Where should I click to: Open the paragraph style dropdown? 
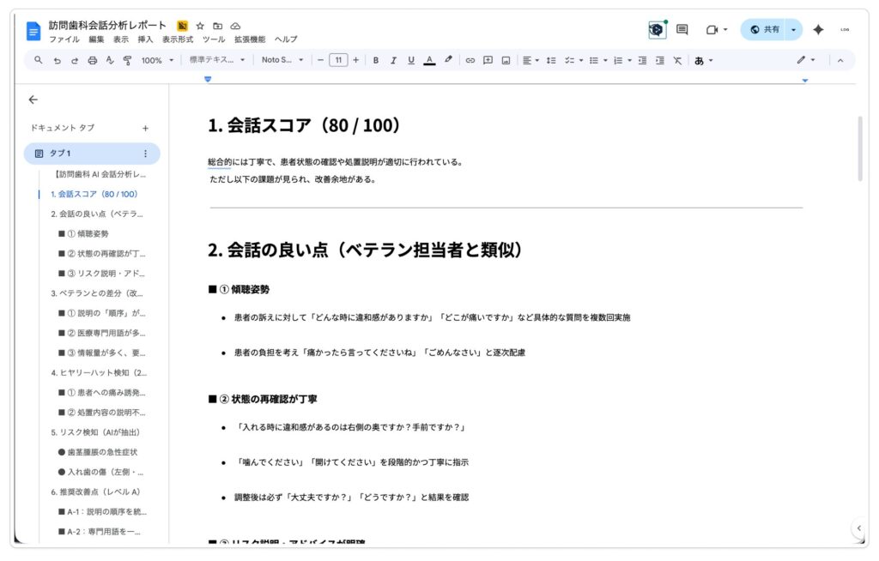(x=216, y=60)
